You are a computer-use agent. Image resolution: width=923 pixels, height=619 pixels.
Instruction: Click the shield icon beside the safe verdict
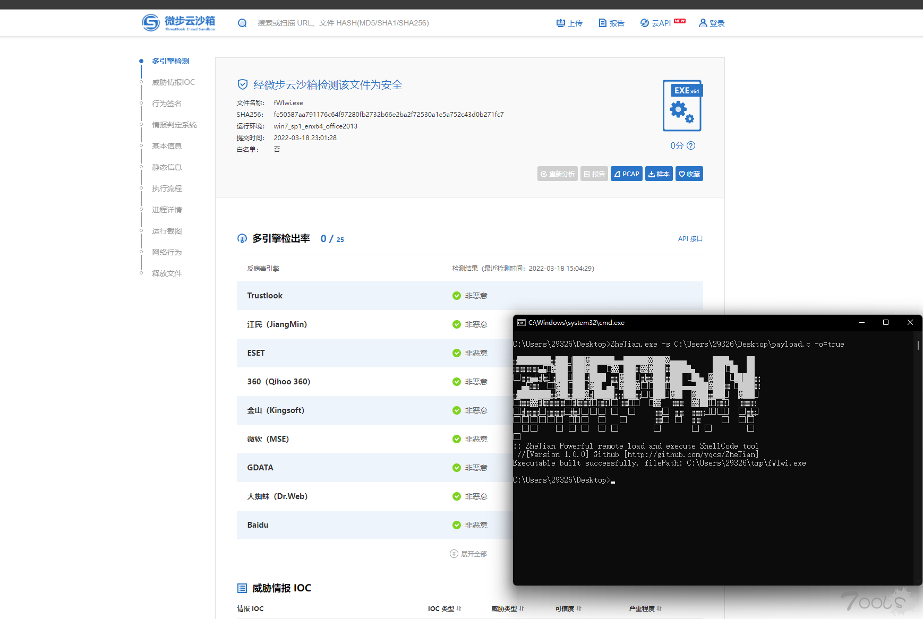(x=243, y=84)
